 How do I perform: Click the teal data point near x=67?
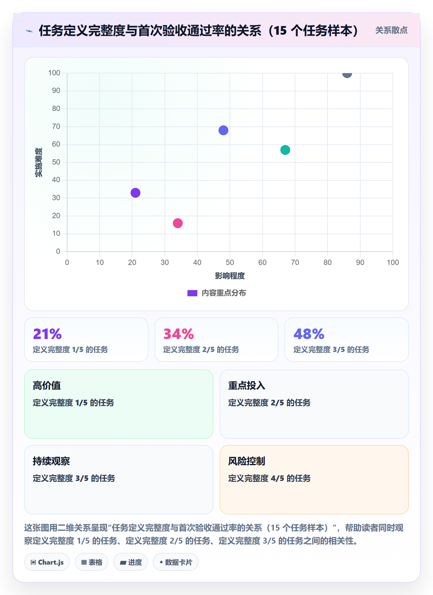pos(285,150)
